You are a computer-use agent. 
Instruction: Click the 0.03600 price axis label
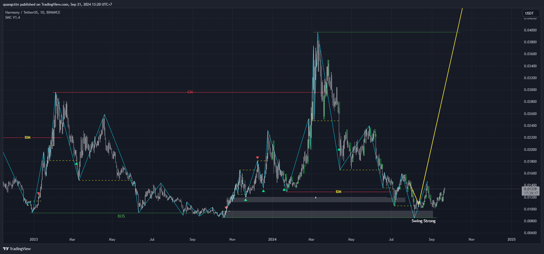(x=530, y=54)
